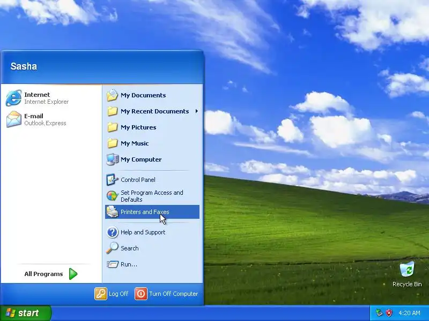Click the Start button on the taskbar
Image resolution: width=429 pixels, height=321 pixels.
(26, 313)
